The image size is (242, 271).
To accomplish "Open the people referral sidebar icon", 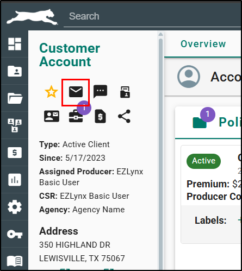I will tap(15, 125).
